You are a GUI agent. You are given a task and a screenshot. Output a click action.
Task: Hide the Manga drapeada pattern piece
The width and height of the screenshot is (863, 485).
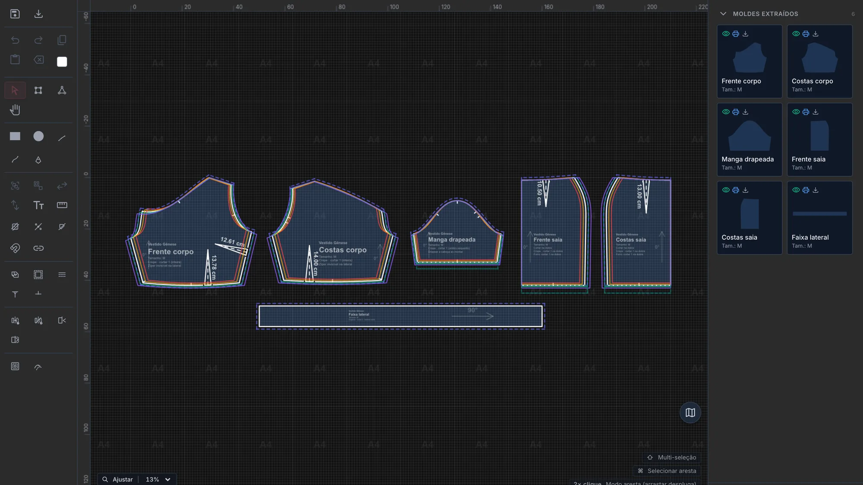pos(726,112)
